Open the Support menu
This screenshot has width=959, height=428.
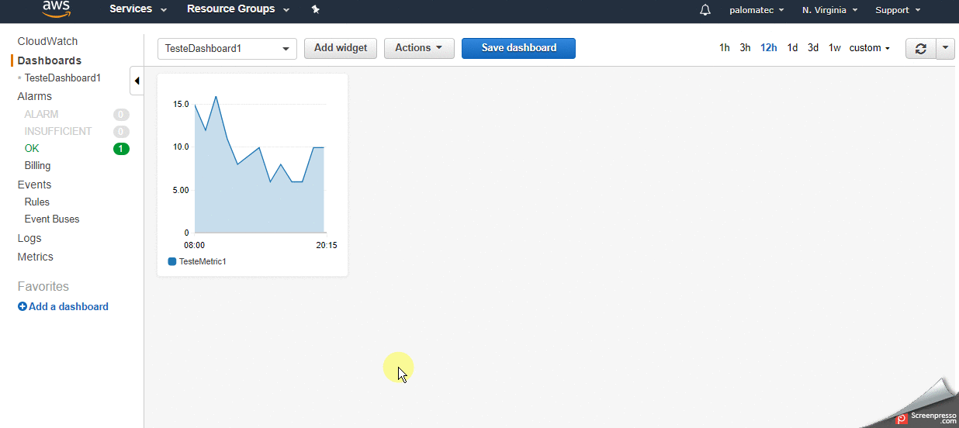coord(898,10)
